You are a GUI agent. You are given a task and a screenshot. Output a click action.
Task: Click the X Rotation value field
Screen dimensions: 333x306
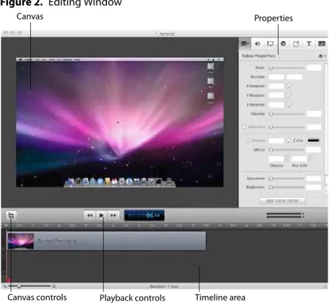click(x=276, y=86)
